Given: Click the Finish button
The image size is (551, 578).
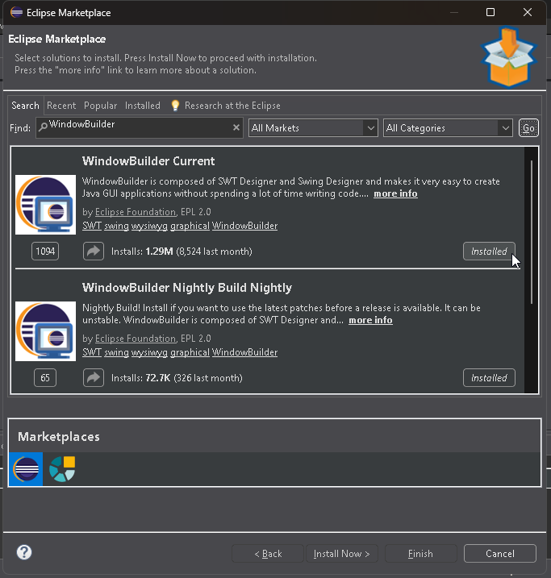Looking at the screenshot, I should [421, 554].
